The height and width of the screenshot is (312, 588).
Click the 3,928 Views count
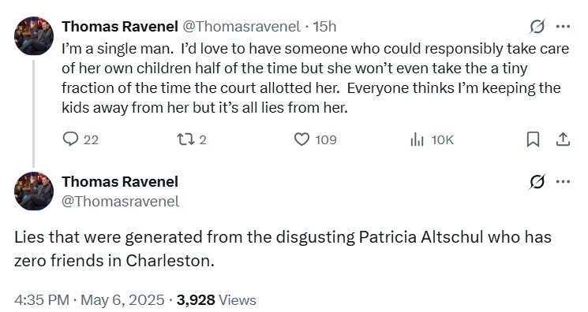(x=216, y=300)
